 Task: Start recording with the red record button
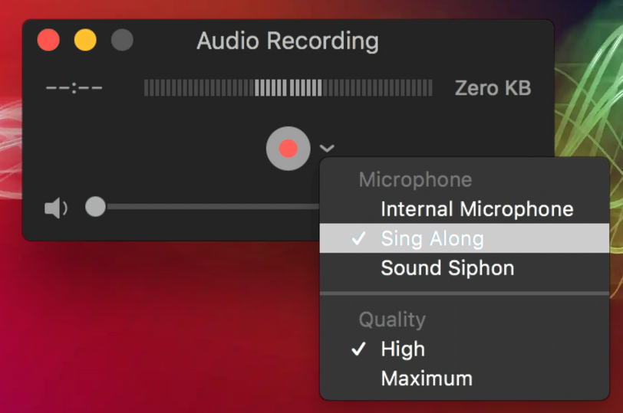pos(288,149)
